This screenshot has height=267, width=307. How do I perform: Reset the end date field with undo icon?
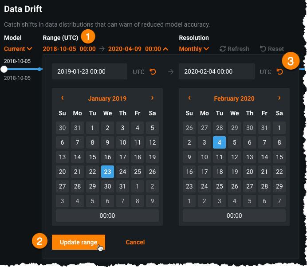[279, 71]
